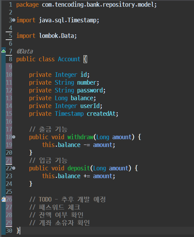The height and width of the screenshot is (237, 194).
Task: Click the 'number' field name
Action: (87, 83)
